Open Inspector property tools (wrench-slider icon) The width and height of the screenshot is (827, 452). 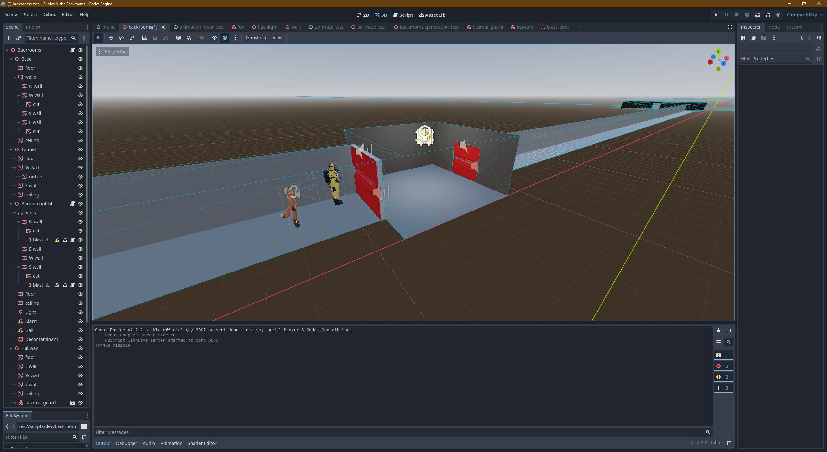818,59
